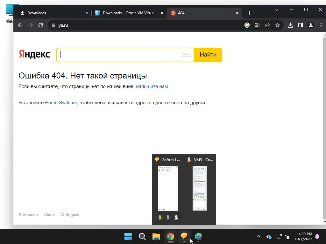
Task: Click the muted volume tray icon
Action: pyautogui.click(x=287, y=236)
